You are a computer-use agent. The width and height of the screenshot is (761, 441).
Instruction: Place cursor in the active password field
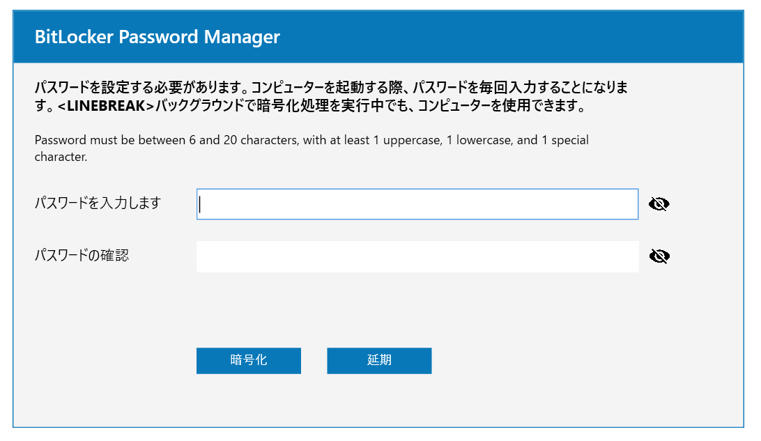pyautogui.click(x=417, y=204)
